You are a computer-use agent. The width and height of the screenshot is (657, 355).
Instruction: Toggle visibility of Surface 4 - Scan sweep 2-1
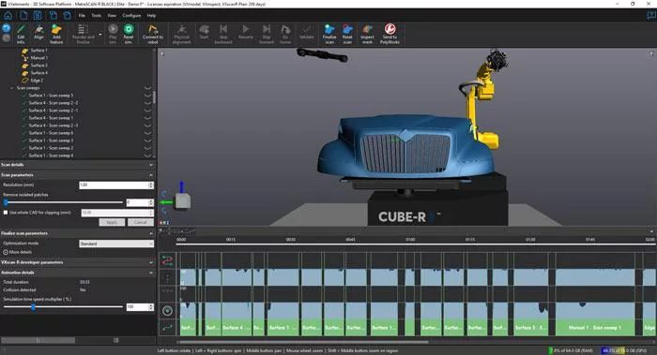[x=147, y=111]
